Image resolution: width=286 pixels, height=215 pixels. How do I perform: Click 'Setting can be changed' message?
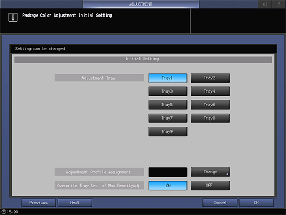pos(40,49)
